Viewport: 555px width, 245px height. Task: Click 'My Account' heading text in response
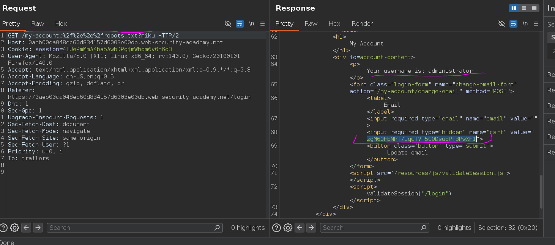[366, 44]
